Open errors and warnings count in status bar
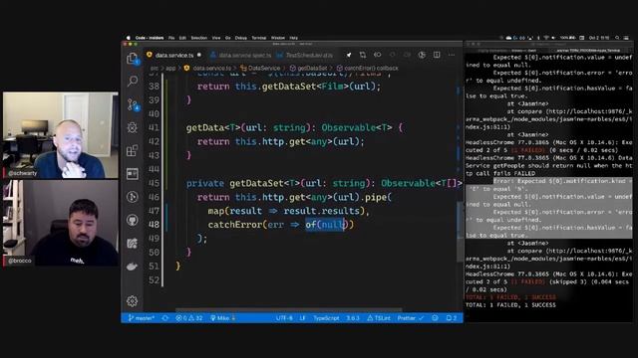638x358 pixels. [x=188, y=318]
